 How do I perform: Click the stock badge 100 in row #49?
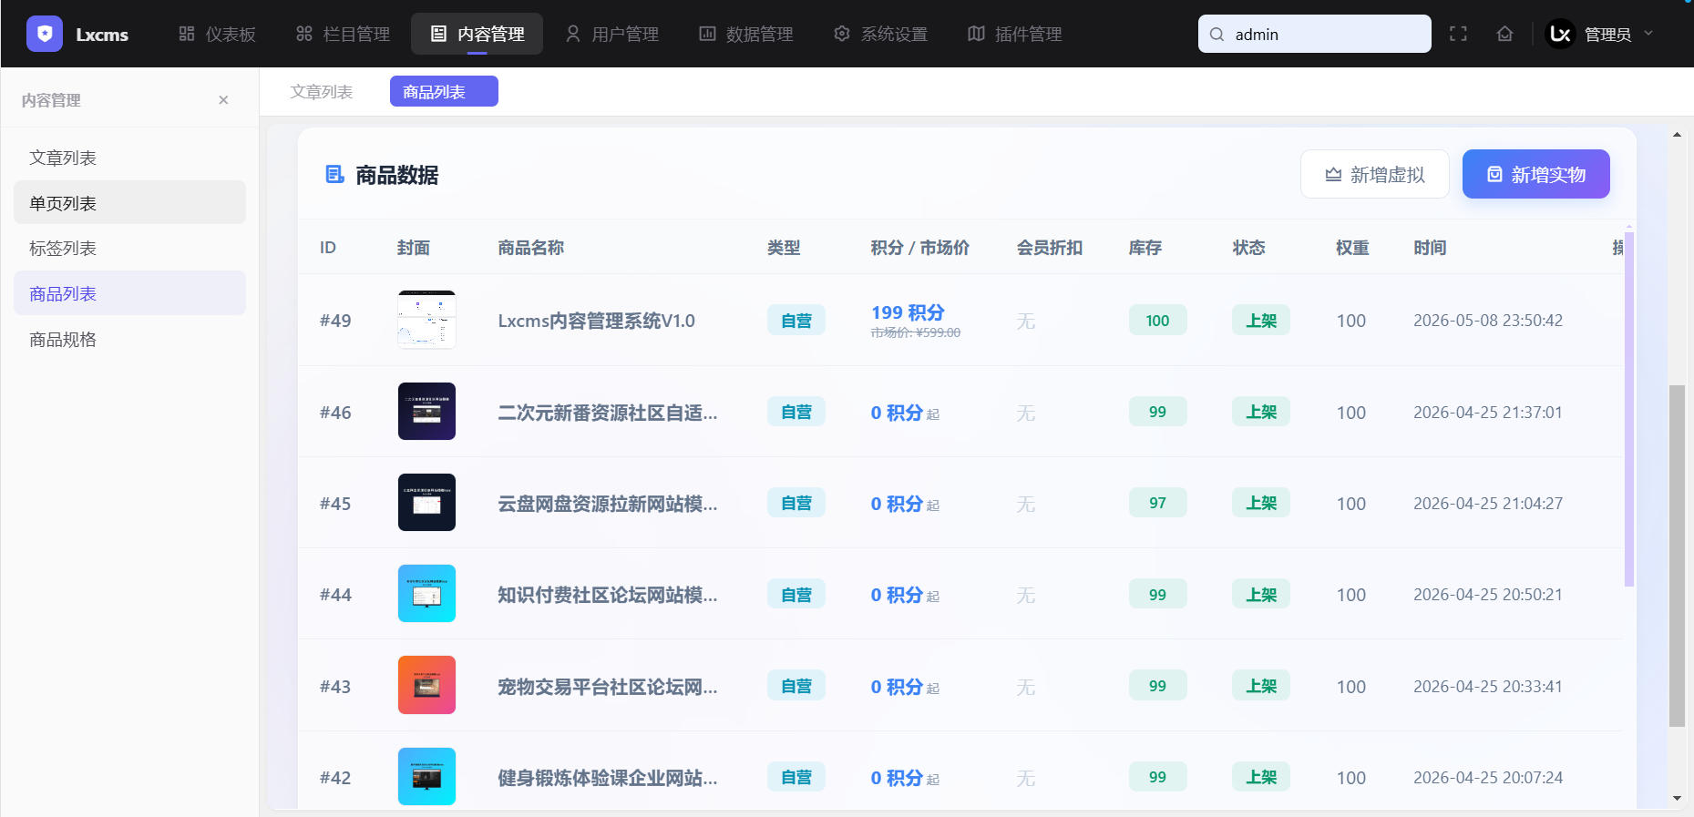click(x=1157, y=321)
